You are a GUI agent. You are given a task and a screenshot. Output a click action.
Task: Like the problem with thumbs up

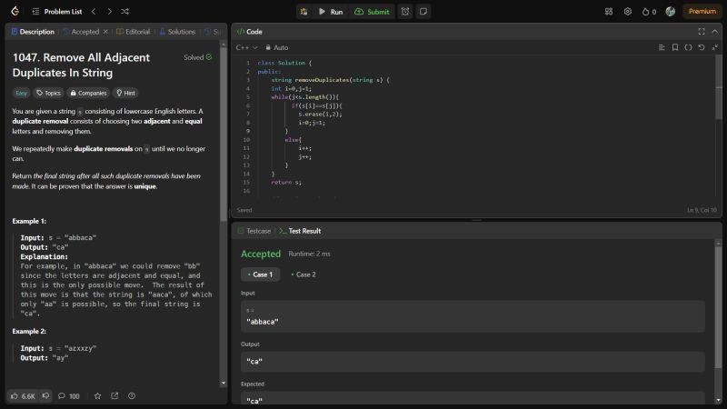24,396
